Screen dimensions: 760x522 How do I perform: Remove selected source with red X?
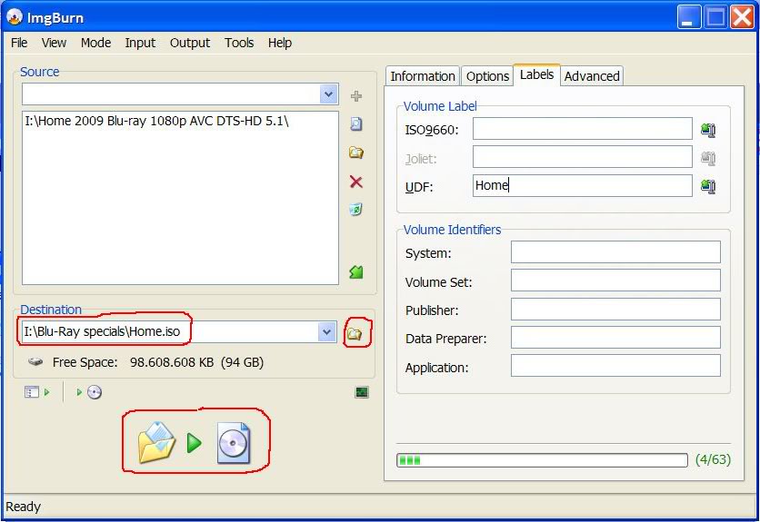[356, 182]
